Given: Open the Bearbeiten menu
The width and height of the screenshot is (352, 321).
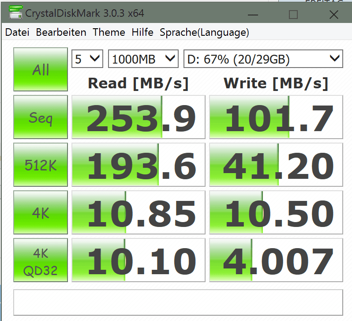Looking at the screenshot, I should tap(61, 32).
